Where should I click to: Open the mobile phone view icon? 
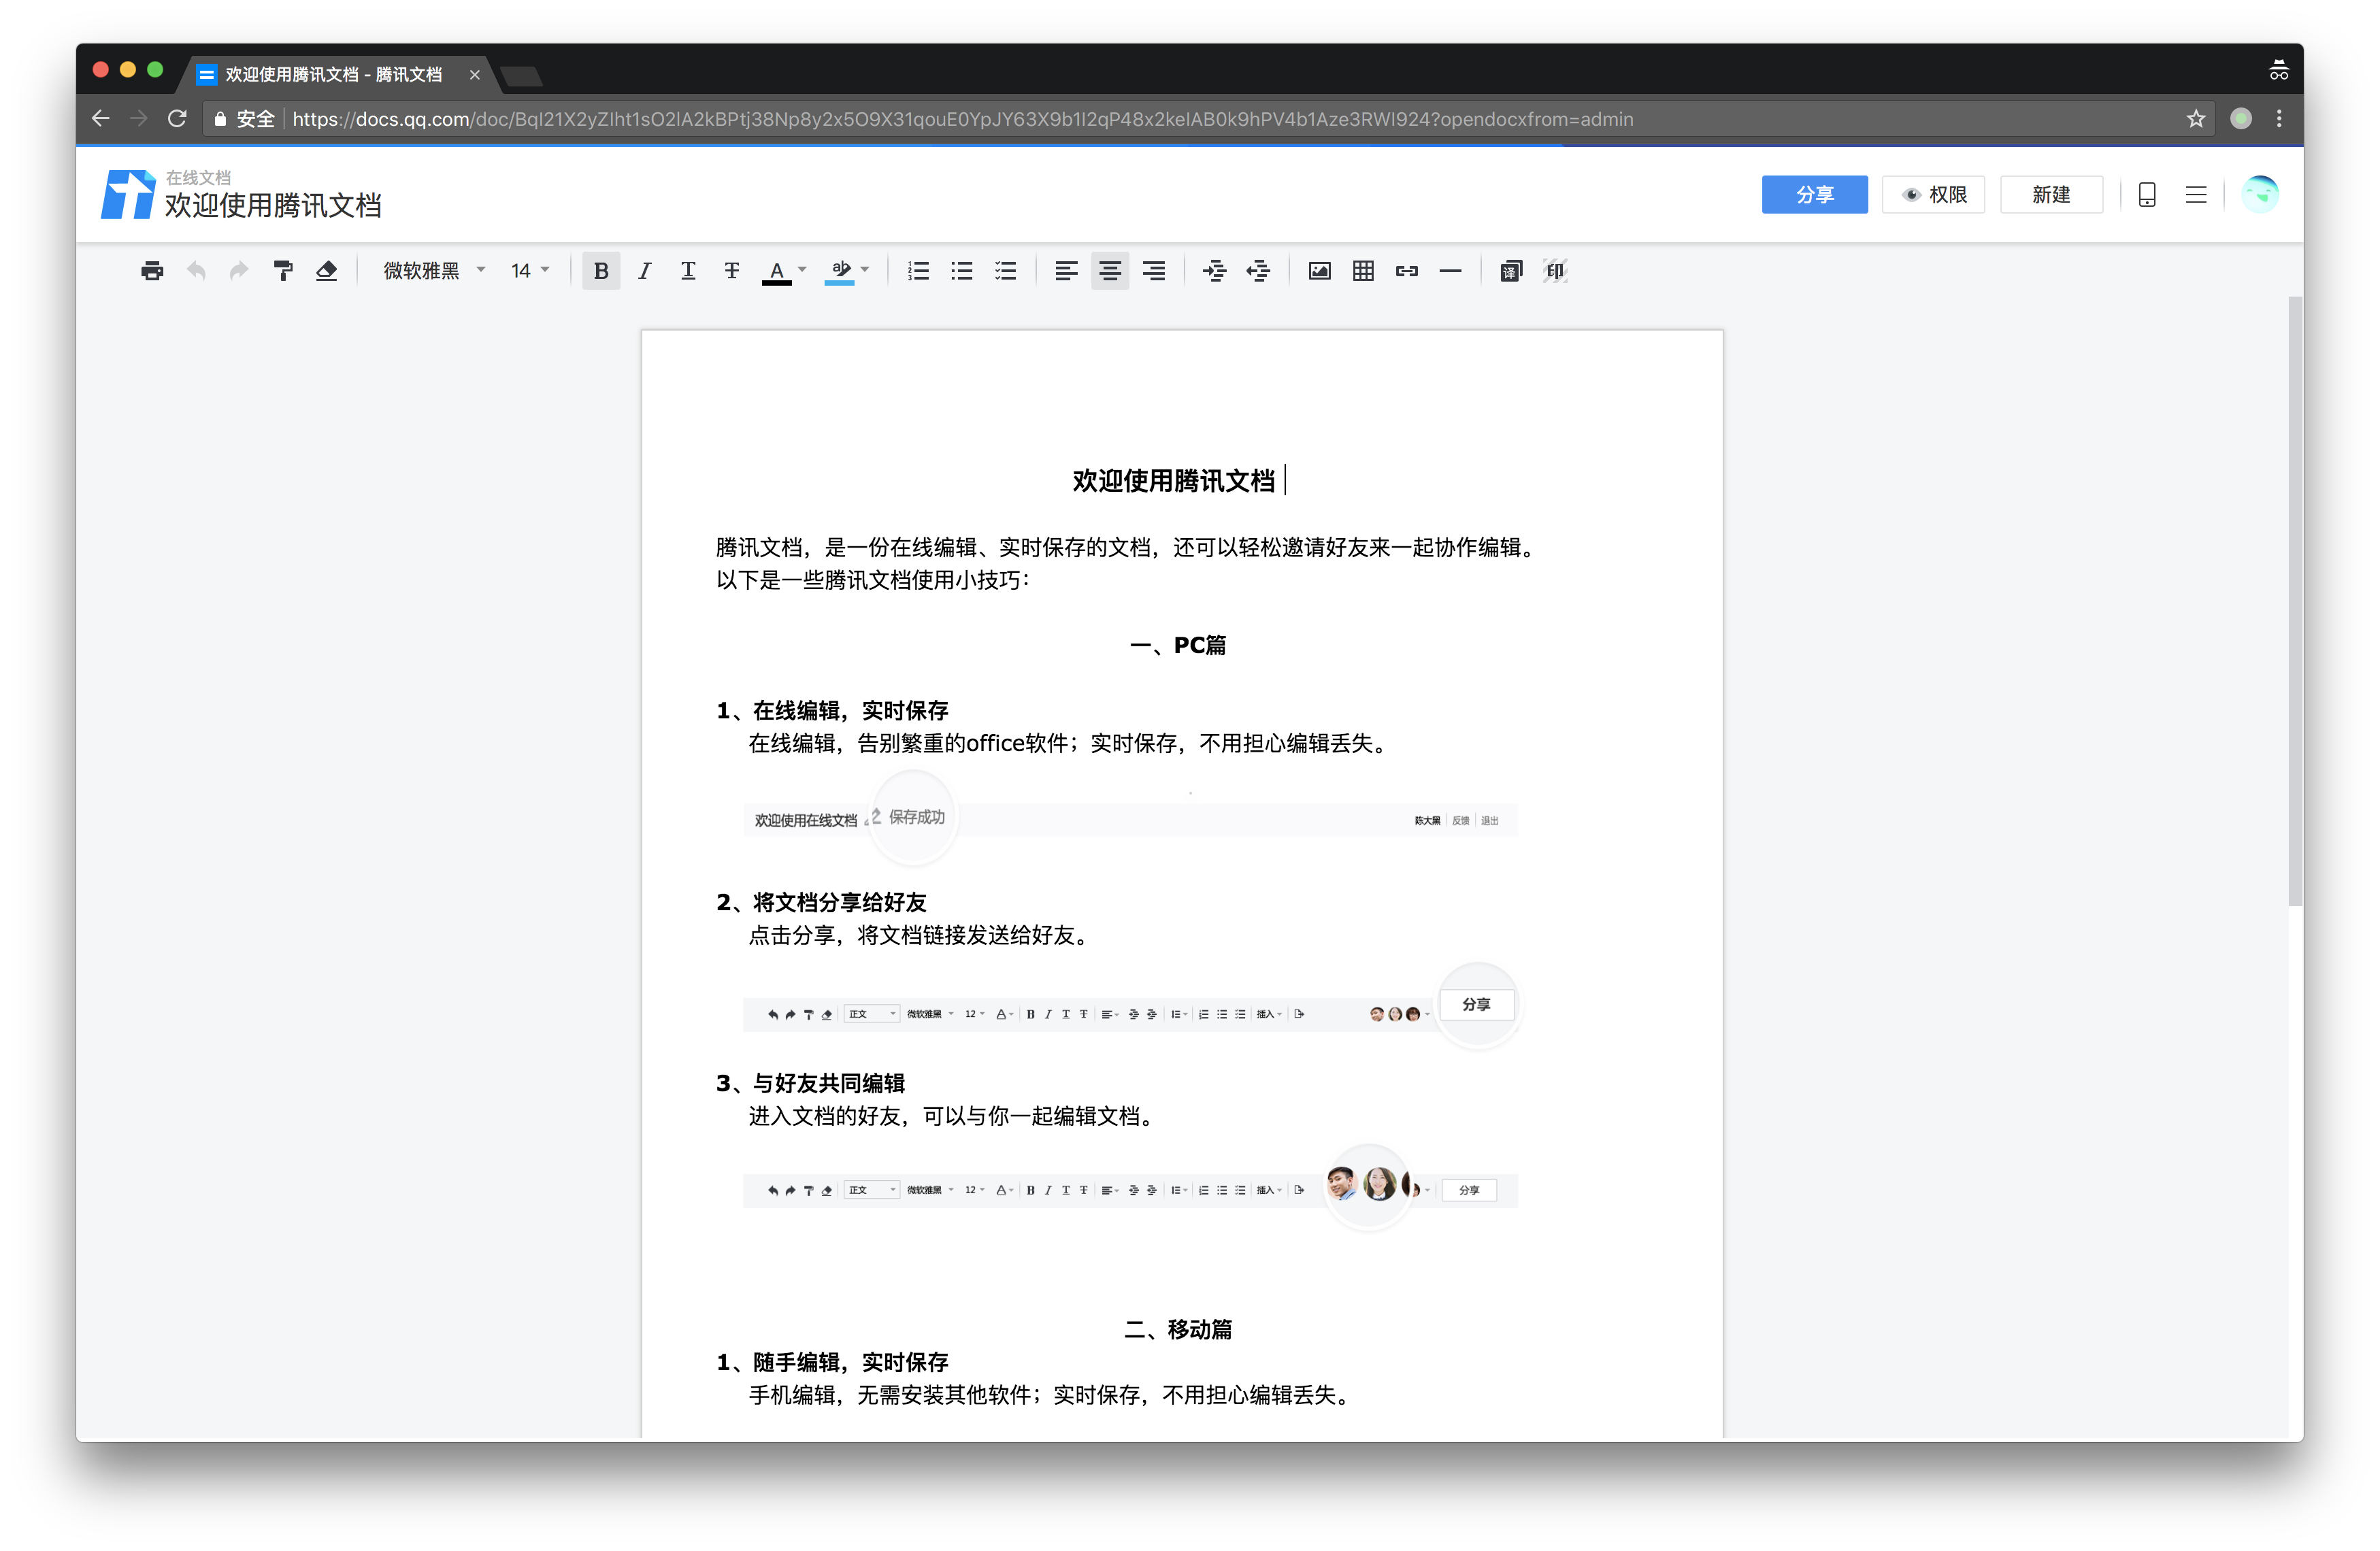2147,195
